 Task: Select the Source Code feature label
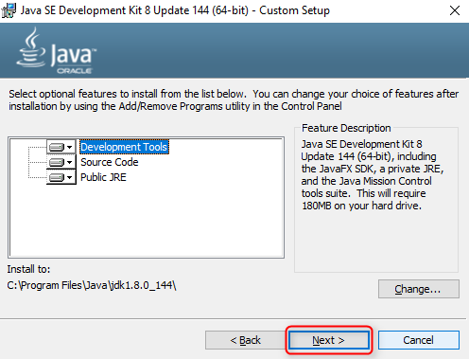[x=110, y=162]
